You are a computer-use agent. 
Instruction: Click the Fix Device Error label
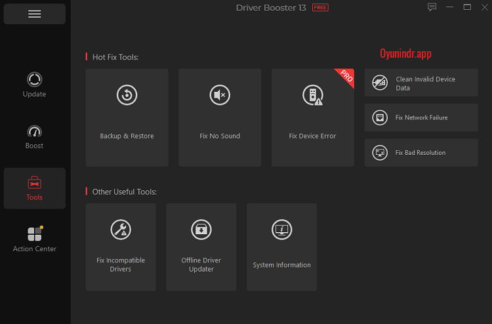pos(312,136)
